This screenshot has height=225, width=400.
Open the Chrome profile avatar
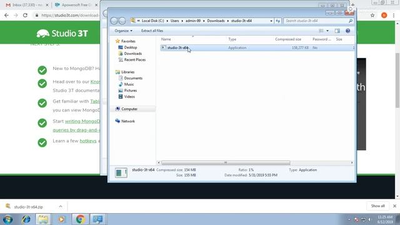point(384,15)
